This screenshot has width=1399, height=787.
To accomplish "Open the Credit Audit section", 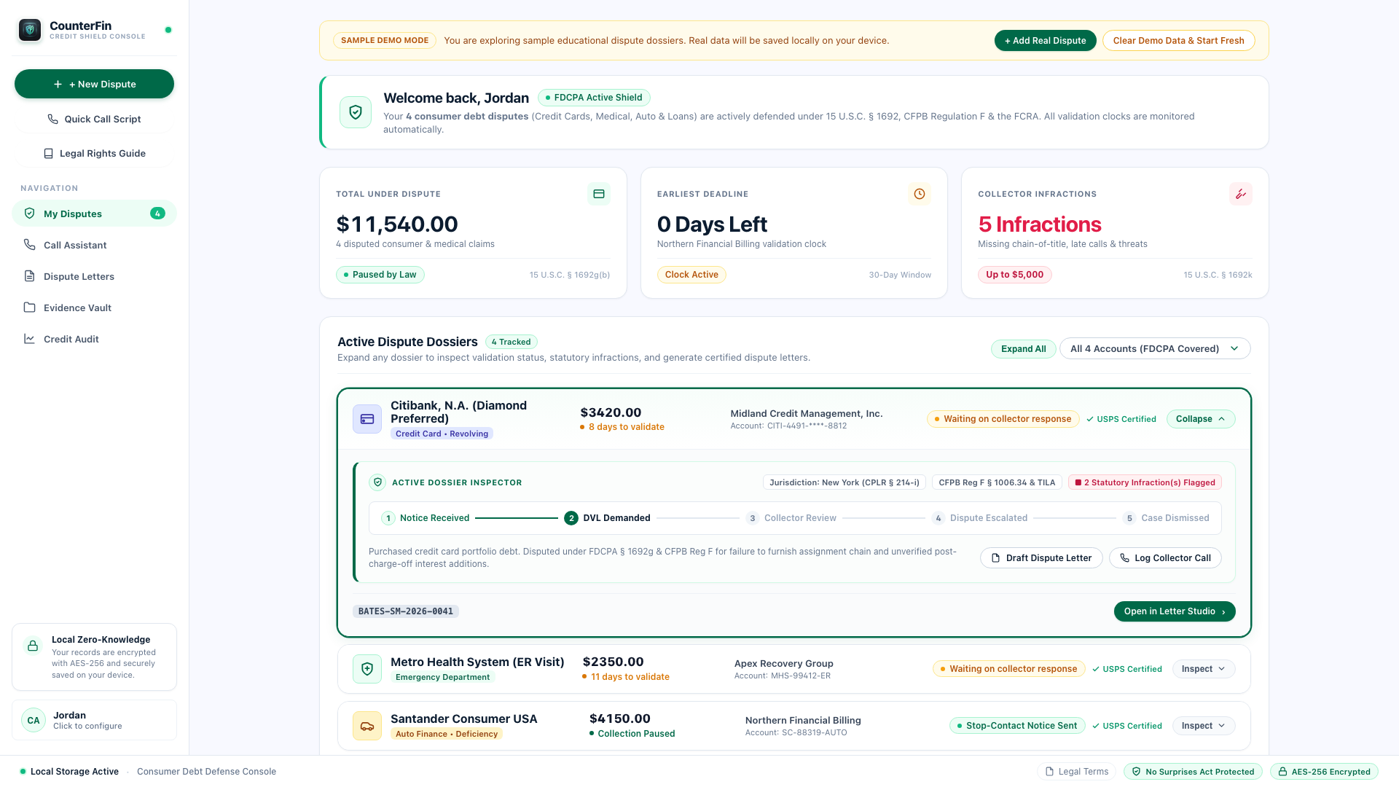I will 94,339.
